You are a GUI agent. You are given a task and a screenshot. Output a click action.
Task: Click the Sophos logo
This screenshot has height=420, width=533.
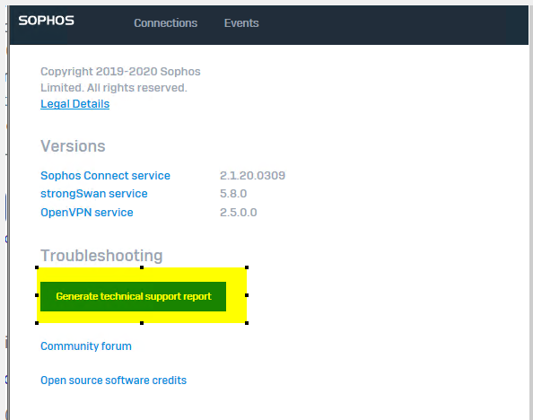[x=47, y=21]
